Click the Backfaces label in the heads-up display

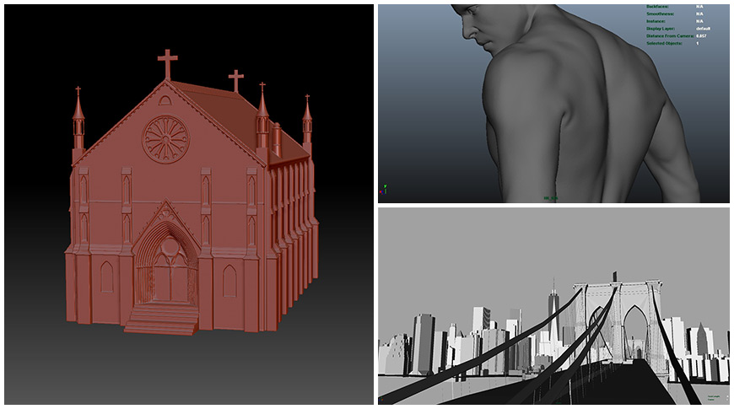point(656,7)
